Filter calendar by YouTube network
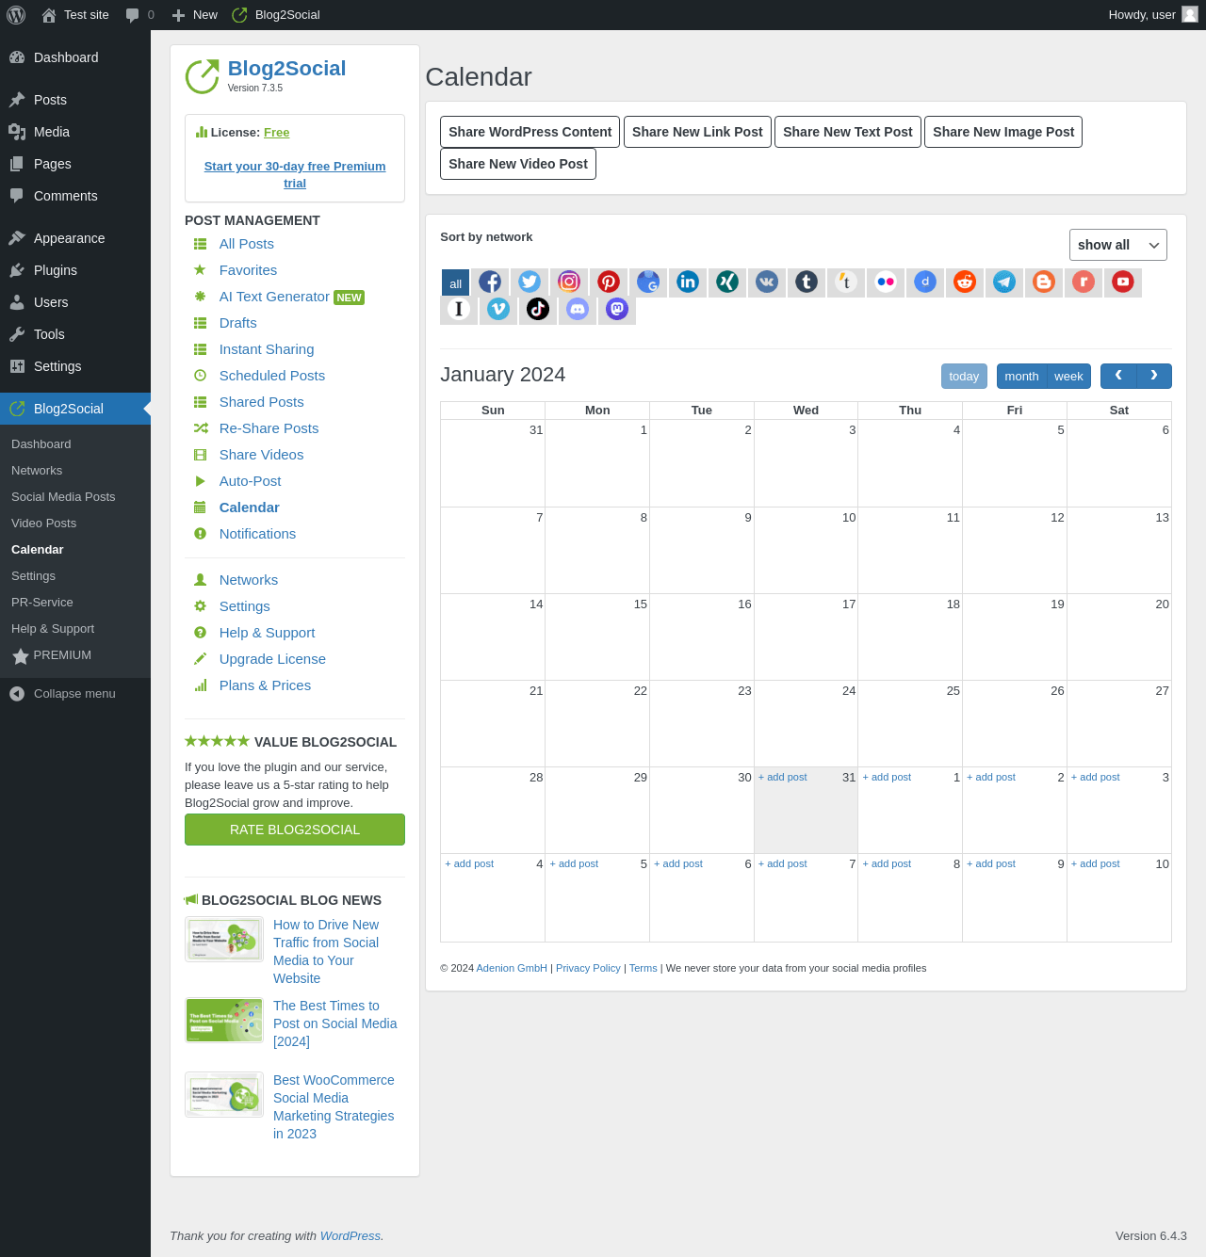The height and width of the screenshot is (1257, 1206). point(1123,282)
